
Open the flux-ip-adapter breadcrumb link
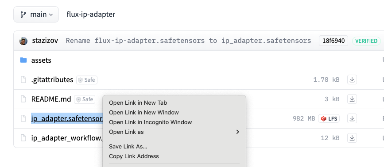click(x=91, y=15)
